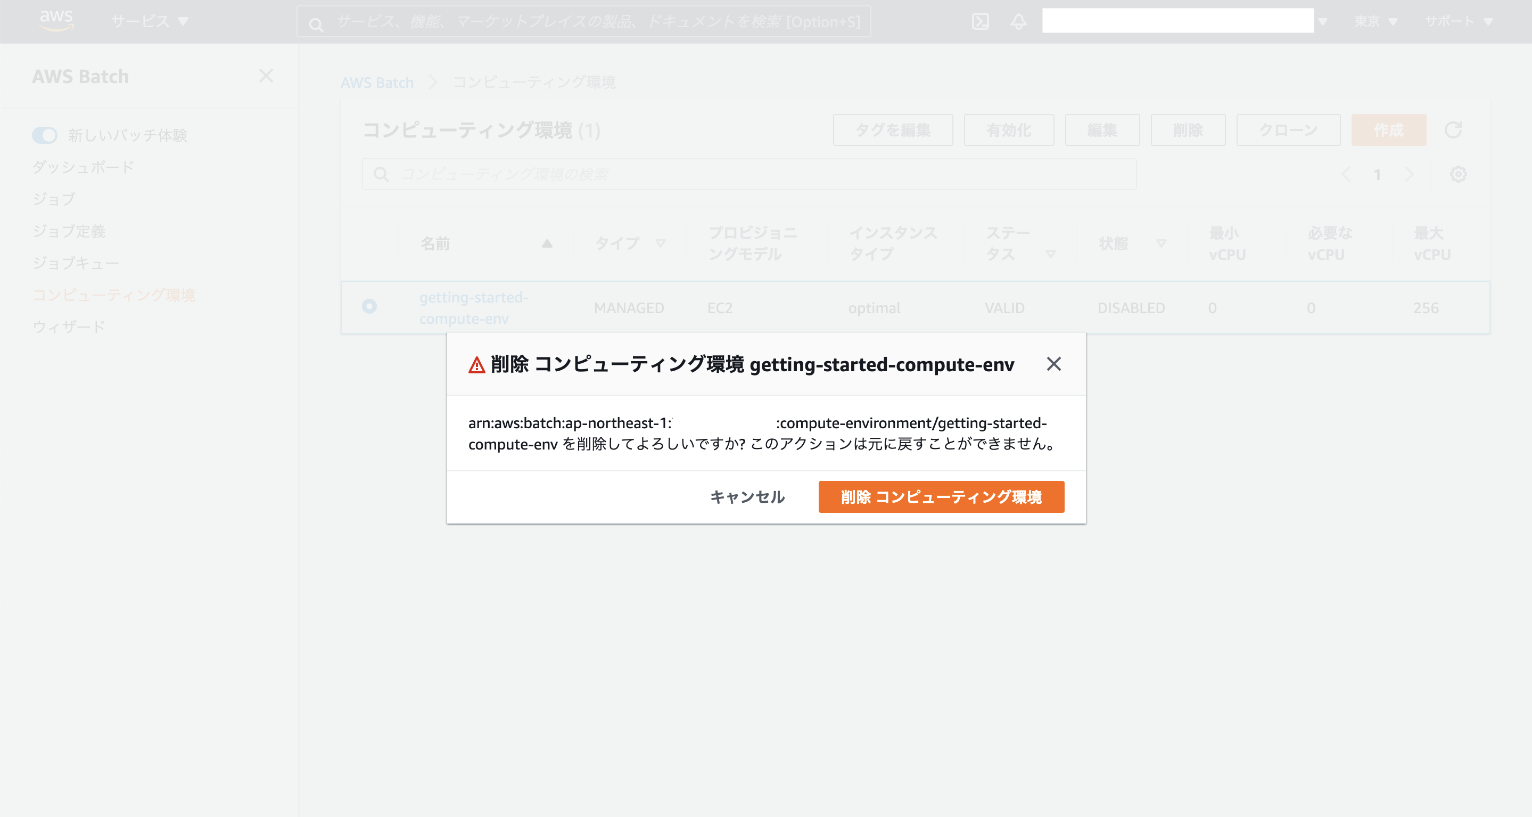Toggle 新しいバッチ体験 switch
The image size is (1532, 817).
(x=45, y=135)
